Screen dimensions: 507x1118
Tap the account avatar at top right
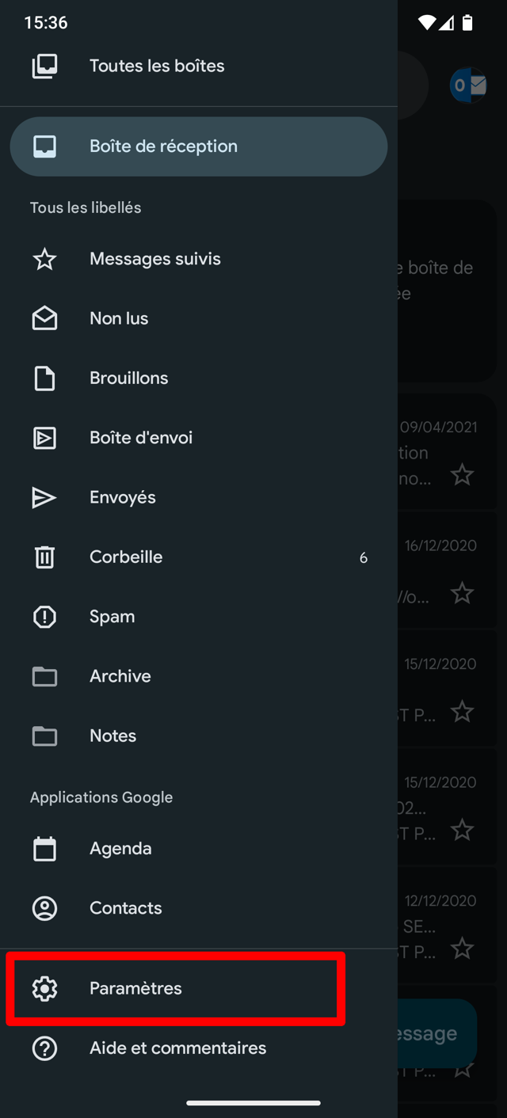click(x=468, y=86)
